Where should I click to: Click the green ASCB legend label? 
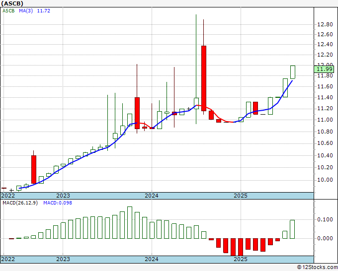pyautogui.click(x=9, y=10)
